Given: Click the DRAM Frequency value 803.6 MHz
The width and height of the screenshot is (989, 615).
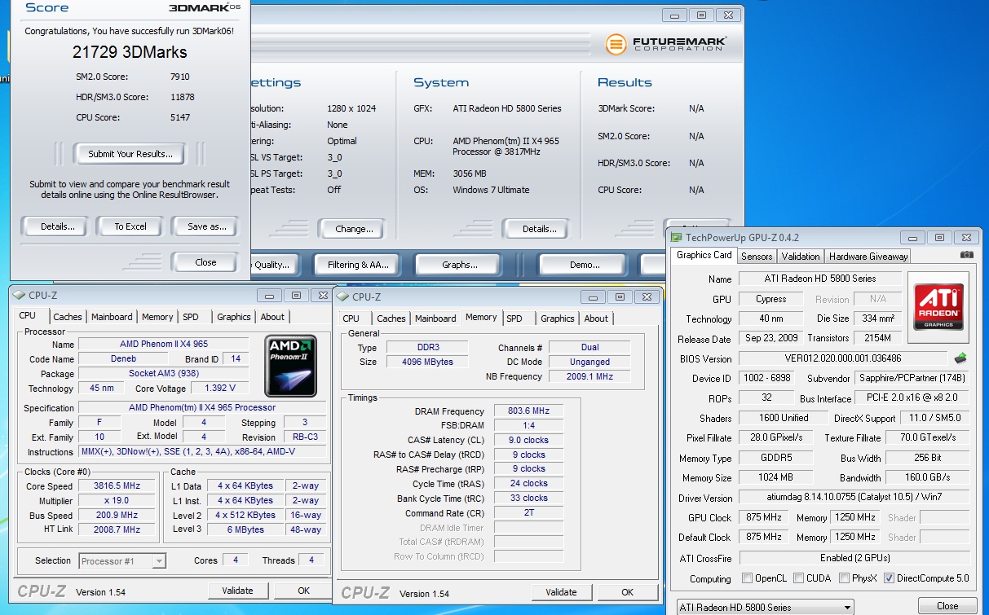Looking at the screenshot, I should click(528, 411).
